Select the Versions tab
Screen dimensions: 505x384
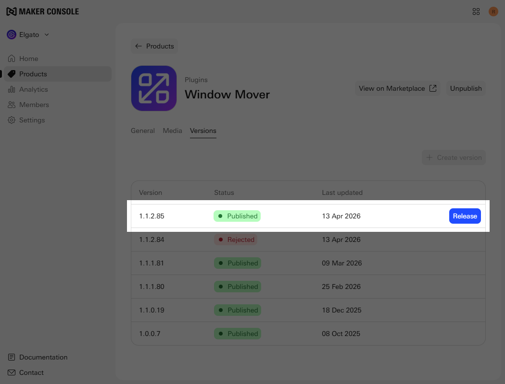(203, 131)
